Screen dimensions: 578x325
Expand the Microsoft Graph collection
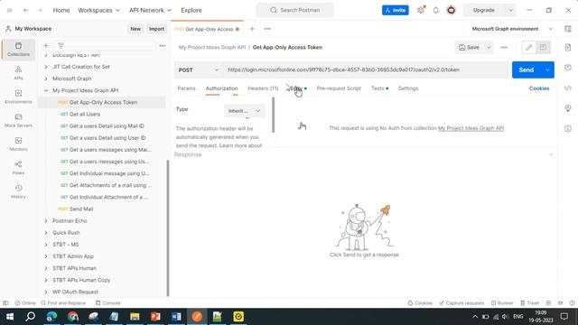pos(46,79)
